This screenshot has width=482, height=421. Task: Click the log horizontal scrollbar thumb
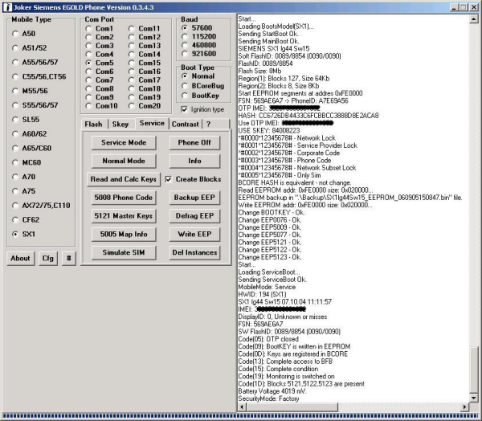click(x=292, y=407)
